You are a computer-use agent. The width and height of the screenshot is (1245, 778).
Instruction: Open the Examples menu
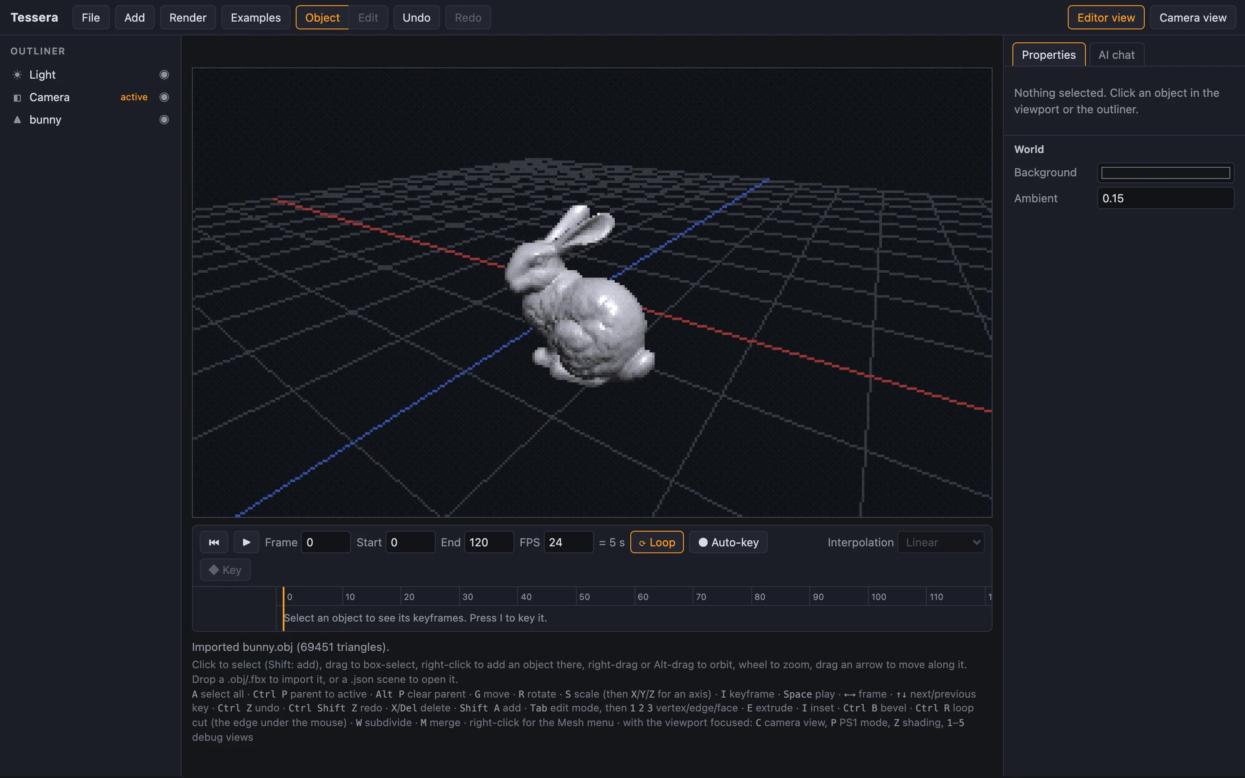(x=255, y=17)
